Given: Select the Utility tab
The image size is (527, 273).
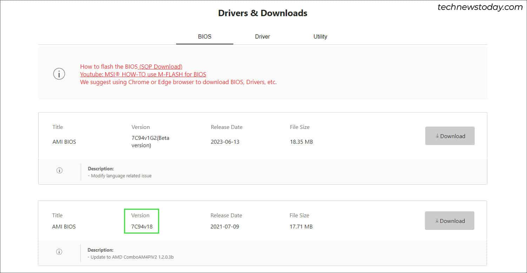Looking at the screenshot, I should 320,36.
